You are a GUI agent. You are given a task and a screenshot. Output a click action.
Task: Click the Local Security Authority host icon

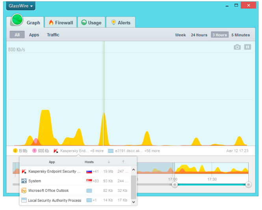click(89, 200)
